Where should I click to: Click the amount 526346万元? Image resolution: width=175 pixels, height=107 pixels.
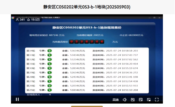pyautogui.click(x=77, y=72)
